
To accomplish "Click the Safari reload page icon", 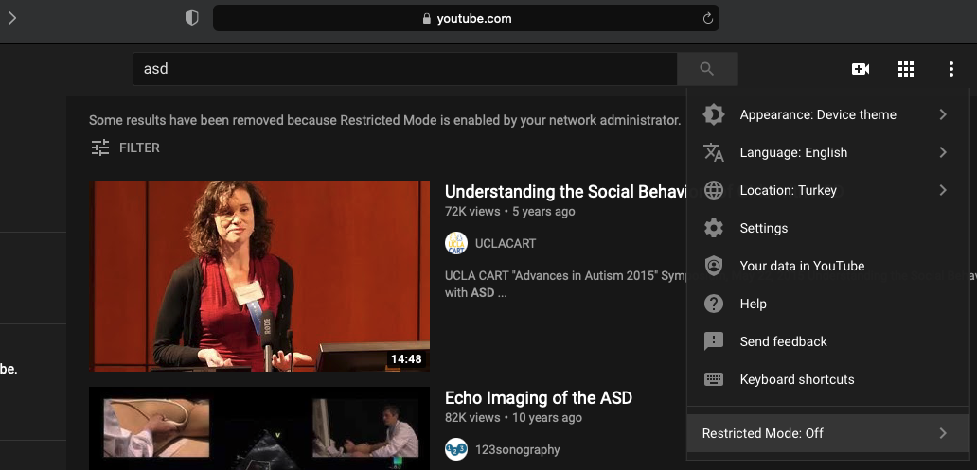I will pos(708,19).
